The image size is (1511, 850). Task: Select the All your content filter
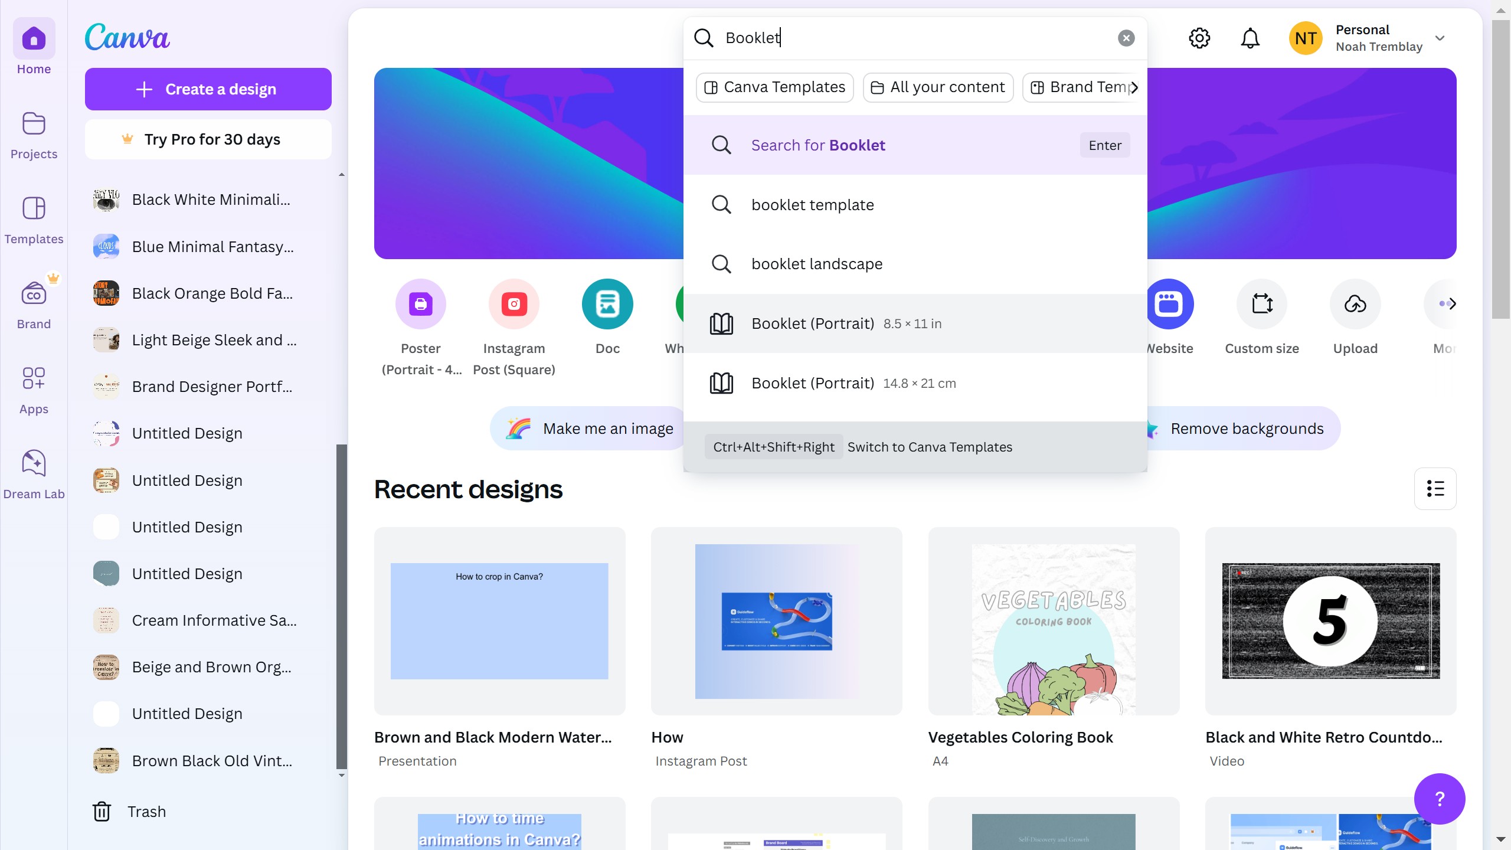[x=938, y=87]
